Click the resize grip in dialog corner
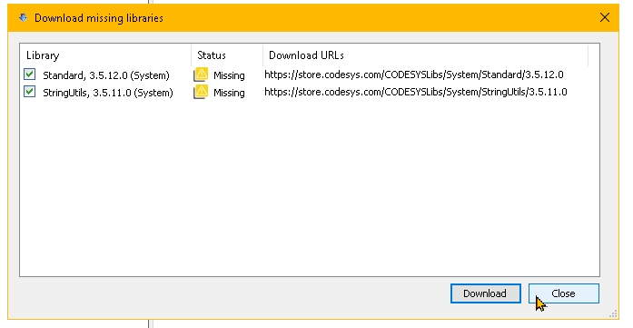 click(x=613, y=313)
